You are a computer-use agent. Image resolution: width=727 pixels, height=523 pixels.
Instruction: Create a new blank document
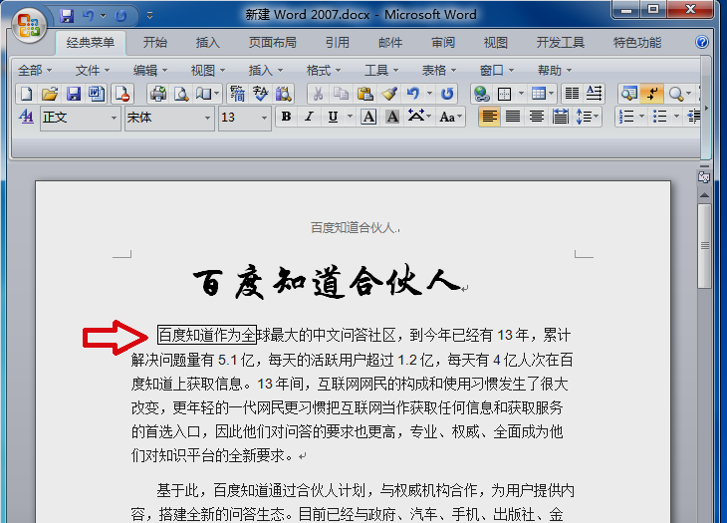click(x=27, y=94)
